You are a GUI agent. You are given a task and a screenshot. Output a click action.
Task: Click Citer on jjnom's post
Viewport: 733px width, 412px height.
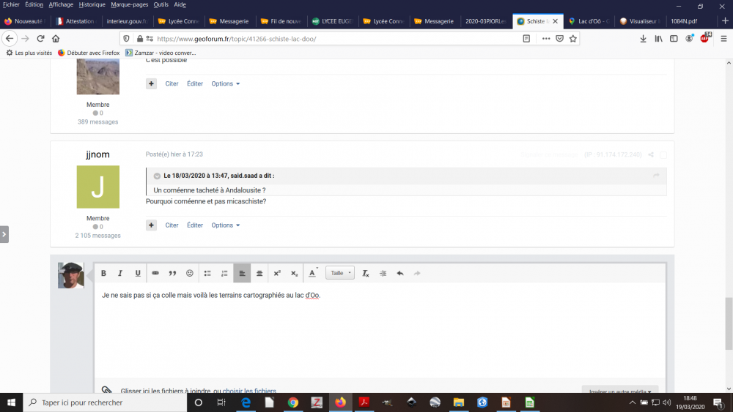point(172,225)
